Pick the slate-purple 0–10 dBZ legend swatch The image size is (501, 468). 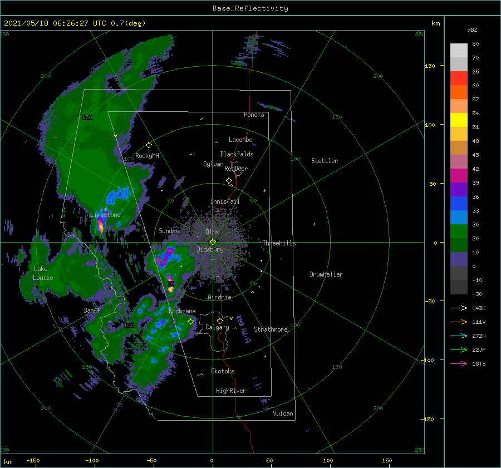[x=459, y=259]
